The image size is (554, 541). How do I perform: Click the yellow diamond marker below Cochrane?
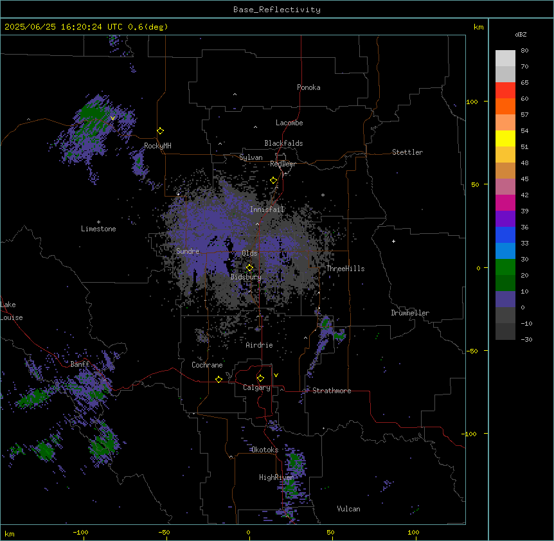219,379
